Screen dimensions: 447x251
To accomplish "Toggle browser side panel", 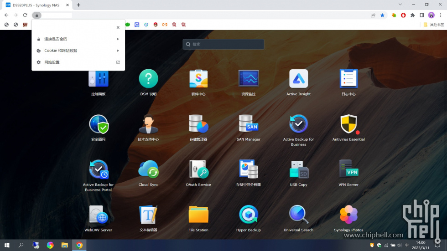I will [x=422, y=15].
